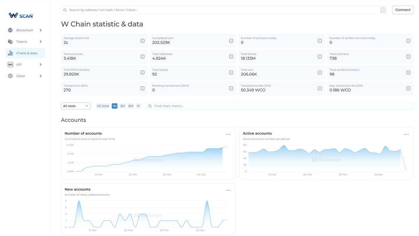Select the All time range

tap(103, 106)
